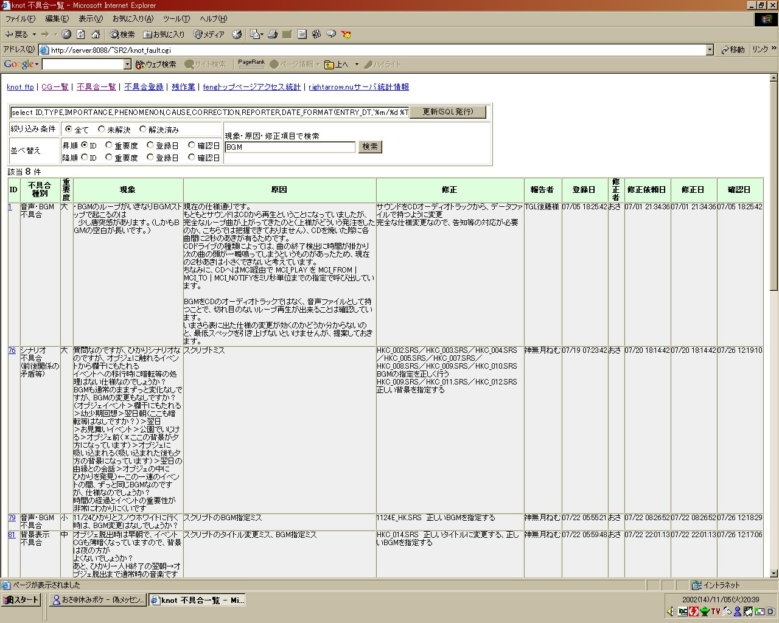
Task: Open the History pane icon
Action: click(x=237, y=35)
